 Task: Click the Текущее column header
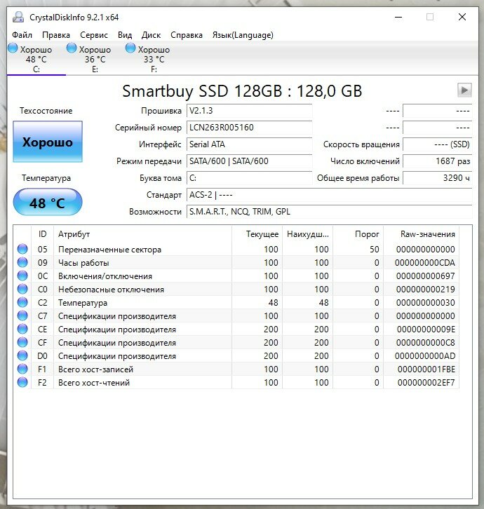pyautogui.click(x=257, y=234)
